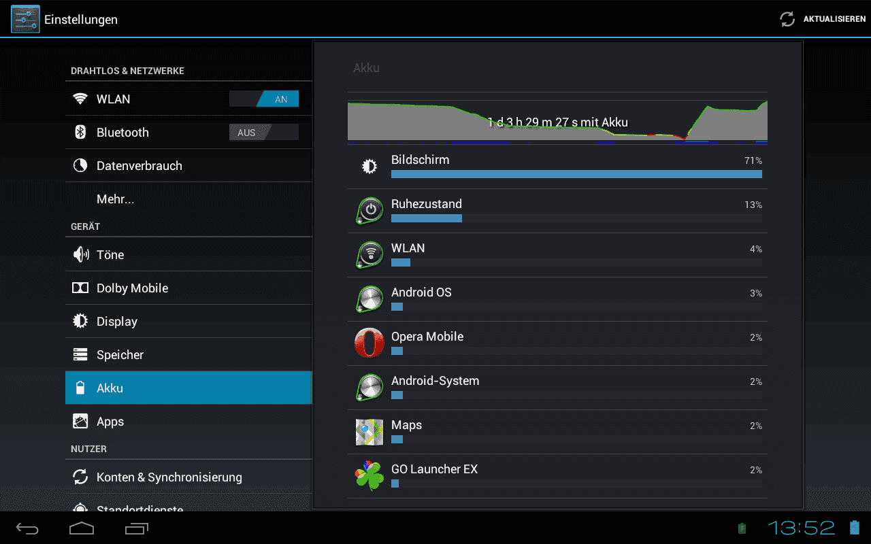
Task: Click the Android-System icon
Action: tap(369, 387)
